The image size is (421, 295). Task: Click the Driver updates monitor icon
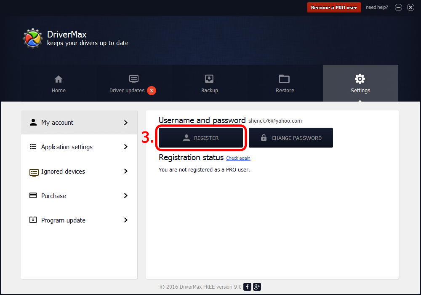[134, 79]
